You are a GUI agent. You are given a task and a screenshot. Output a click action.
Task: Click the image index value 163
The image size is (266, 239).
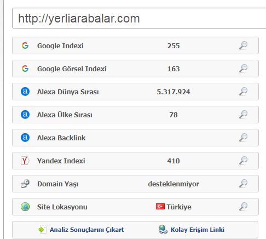click(x=174, y=69)
